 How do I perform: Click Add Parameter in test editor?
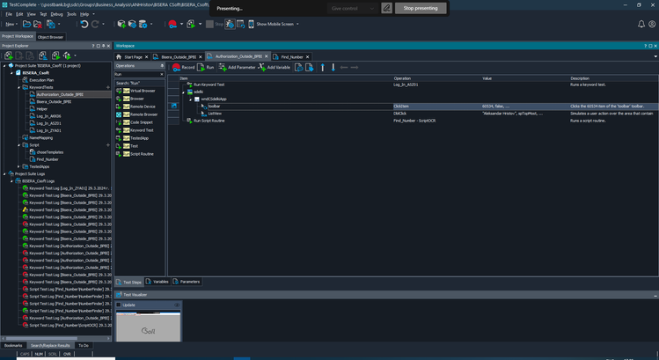click(237, 67)
